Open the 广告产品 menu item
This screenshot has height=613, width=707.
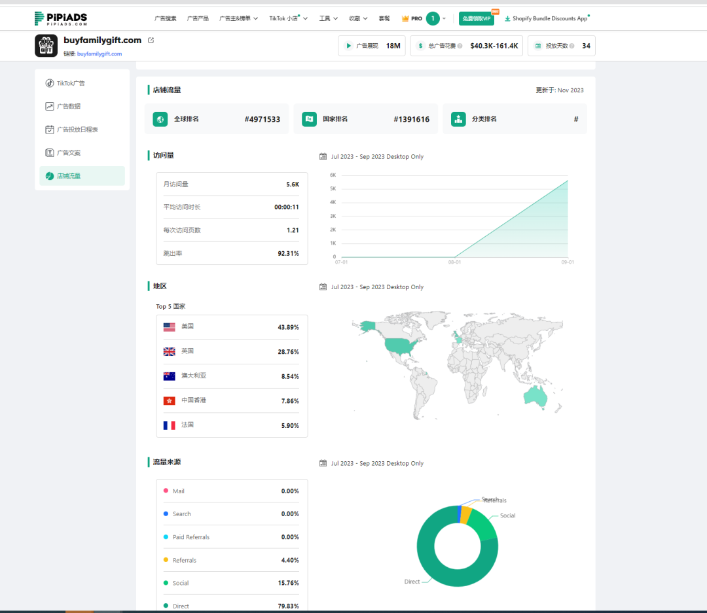point(198,18)
